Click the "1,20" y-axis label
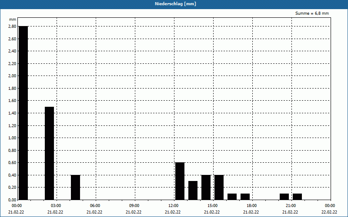348x217 pixels. click(x=13, y=125)
